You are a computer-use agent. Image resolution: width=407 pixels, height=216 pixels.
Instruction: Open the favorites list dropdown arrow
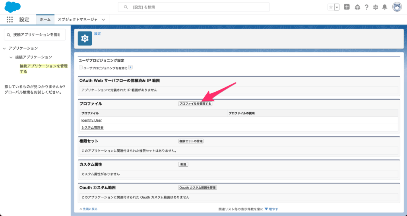coord(337,7)
